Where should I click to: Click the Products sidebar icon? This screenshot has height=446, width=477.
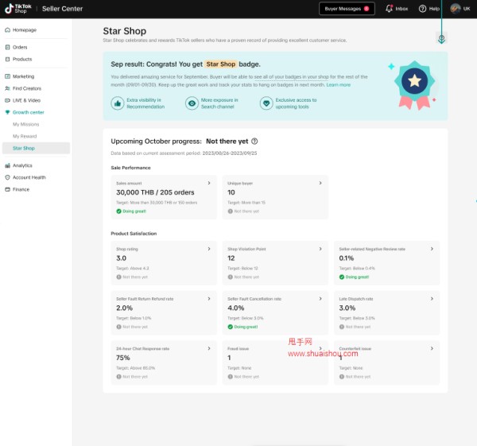point(8,59)
